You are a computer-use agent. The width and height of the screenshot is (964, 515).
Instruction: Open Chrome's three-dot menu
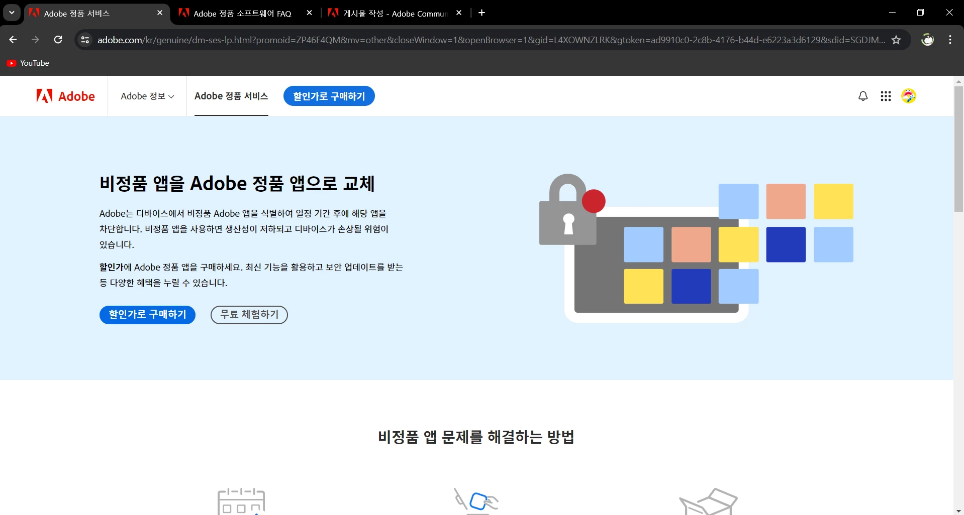coord(950,40)
